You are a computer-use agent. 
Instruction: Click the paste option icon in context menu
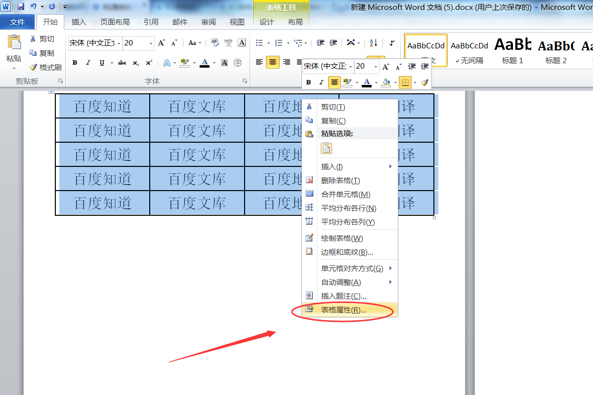point(326,148)
